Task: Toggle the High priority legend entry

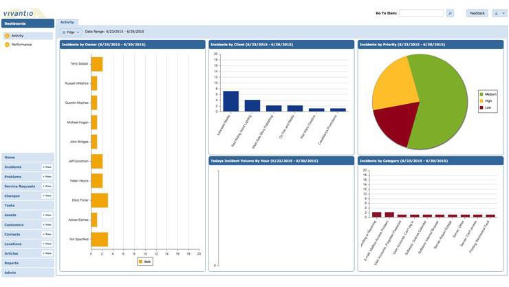Action: [x=488, y=100]
